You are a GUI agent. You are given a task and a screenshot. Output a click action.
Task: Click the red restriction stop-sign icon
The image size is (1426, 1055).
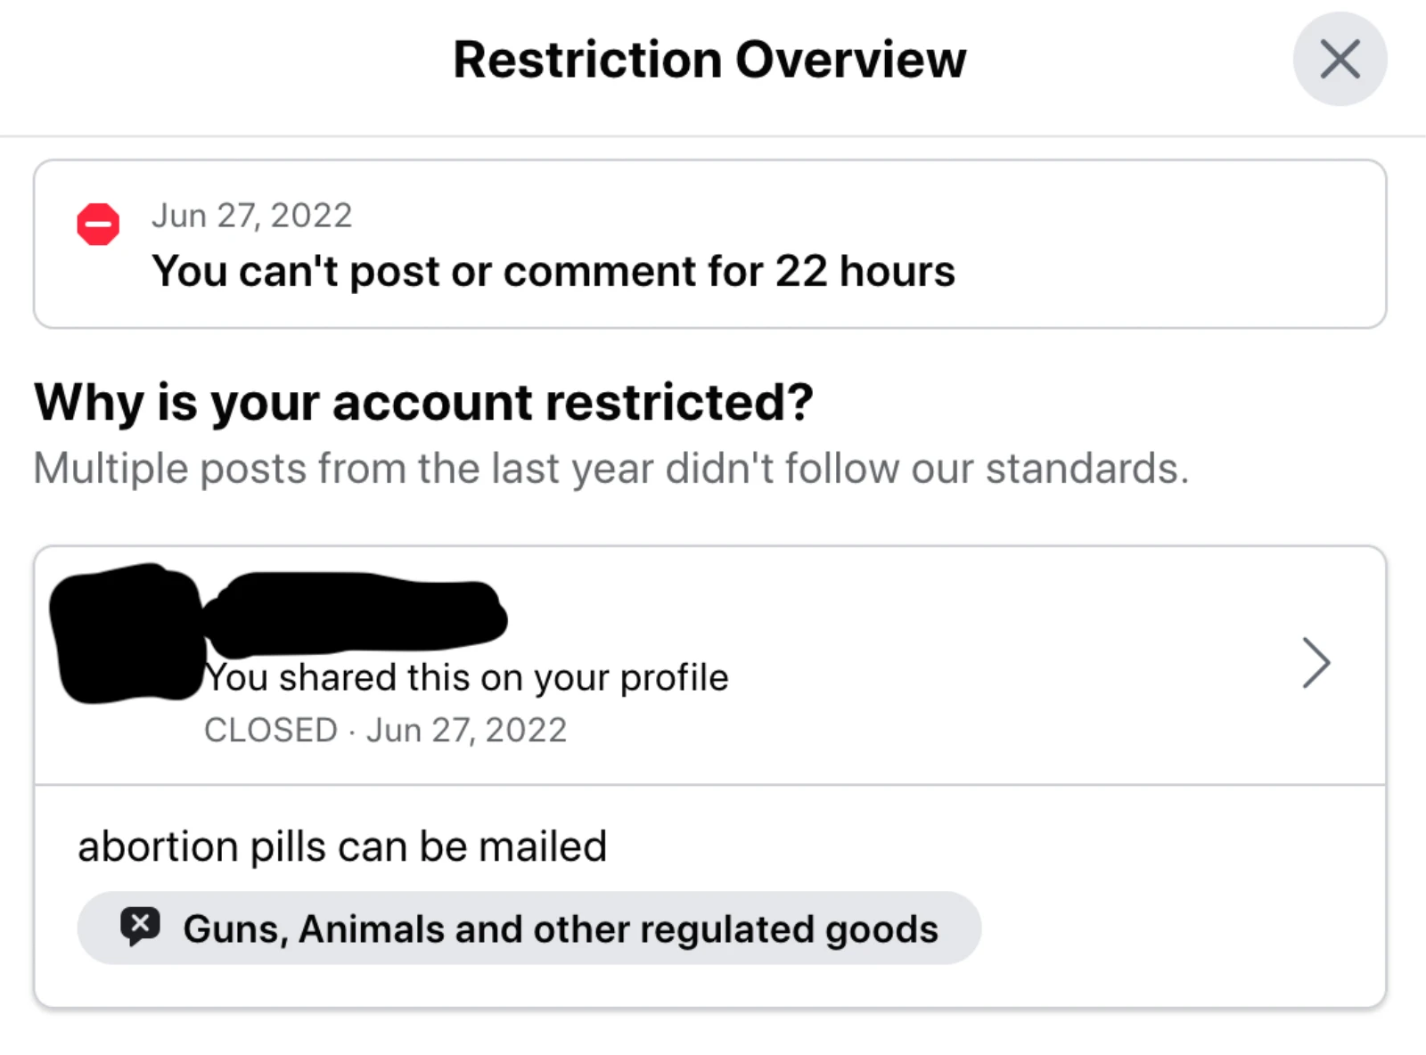(98, 225)
